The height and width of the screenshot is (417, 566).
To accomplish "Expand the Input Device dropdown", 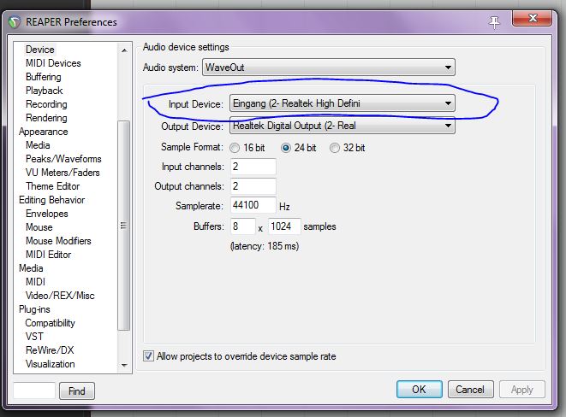I will click(x=343, y=103).
